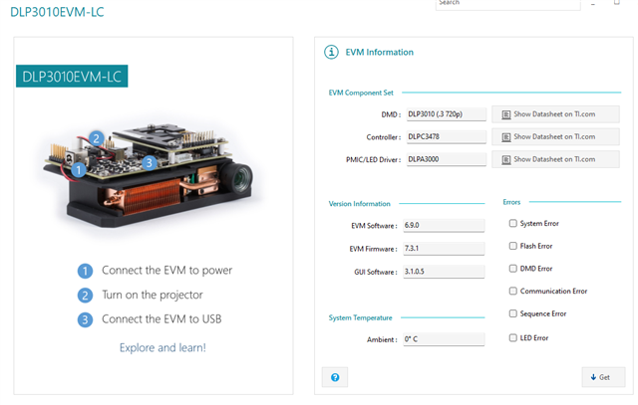The image size is (638, 405).
Task: Click the EVM Software version field 6.9.0
Action: click(x=444, y=226)
